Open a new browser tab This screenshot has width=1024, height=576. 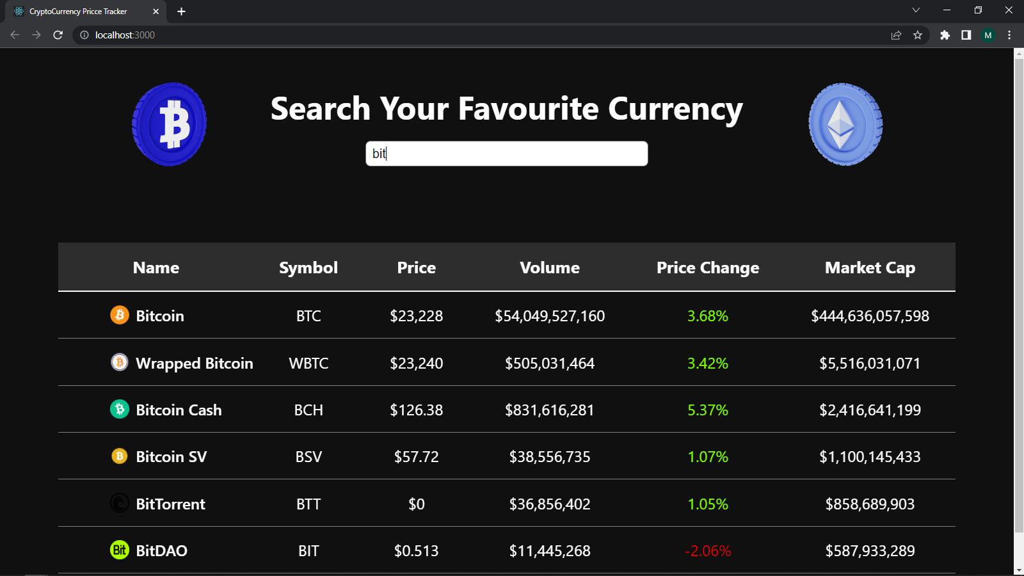(182, 12)
